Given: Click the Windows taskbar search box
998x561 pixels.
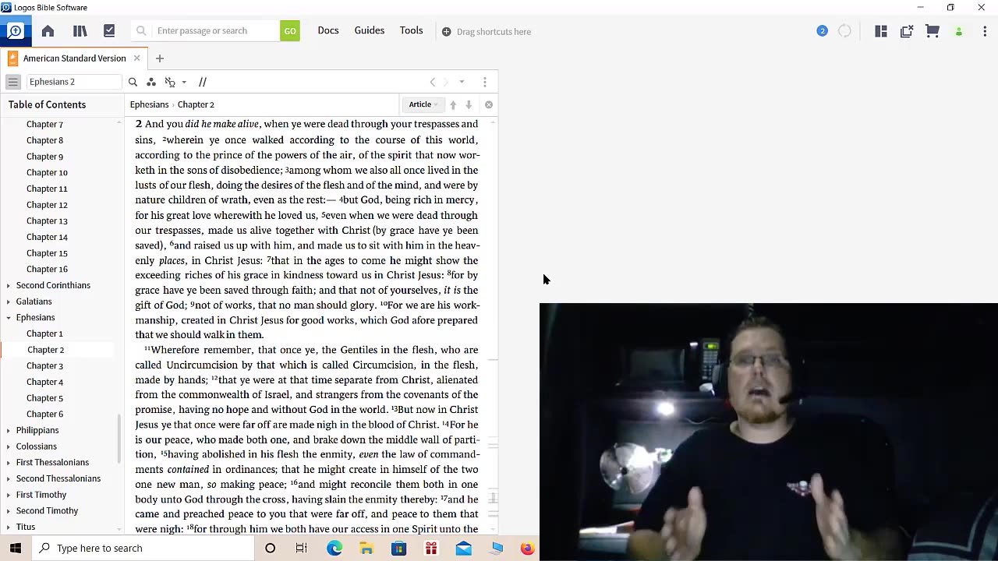Looking at the screenshot, I should click(143, 548).
